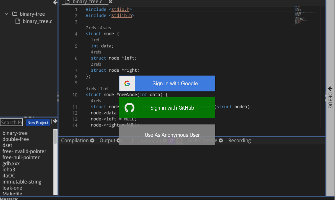Sign in with Google
Screen dimensions: 335x200
(x=167, y=83)
